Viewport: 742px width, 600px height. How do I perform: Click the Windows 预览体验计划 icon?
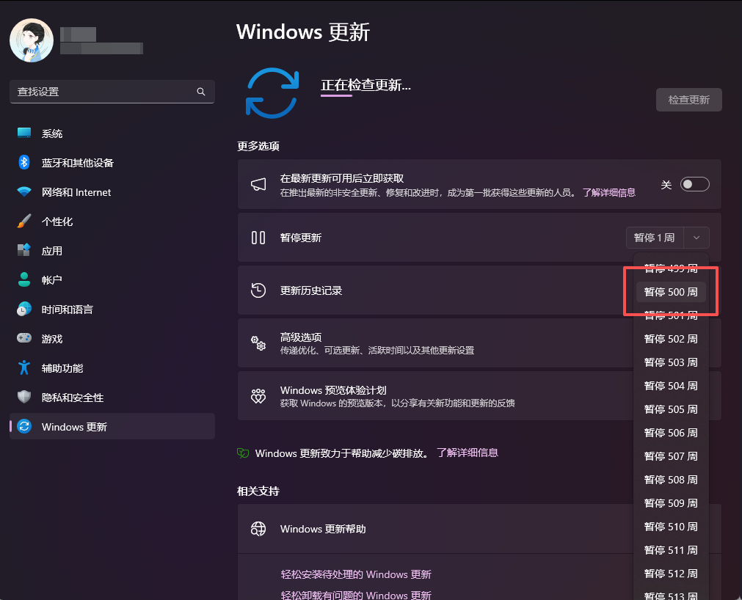coord(258,395)
